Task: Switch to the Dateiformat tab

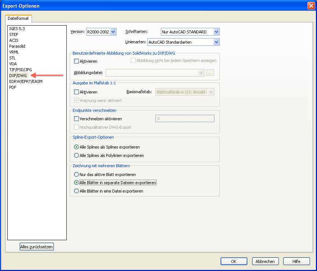Action: (19, 18)
